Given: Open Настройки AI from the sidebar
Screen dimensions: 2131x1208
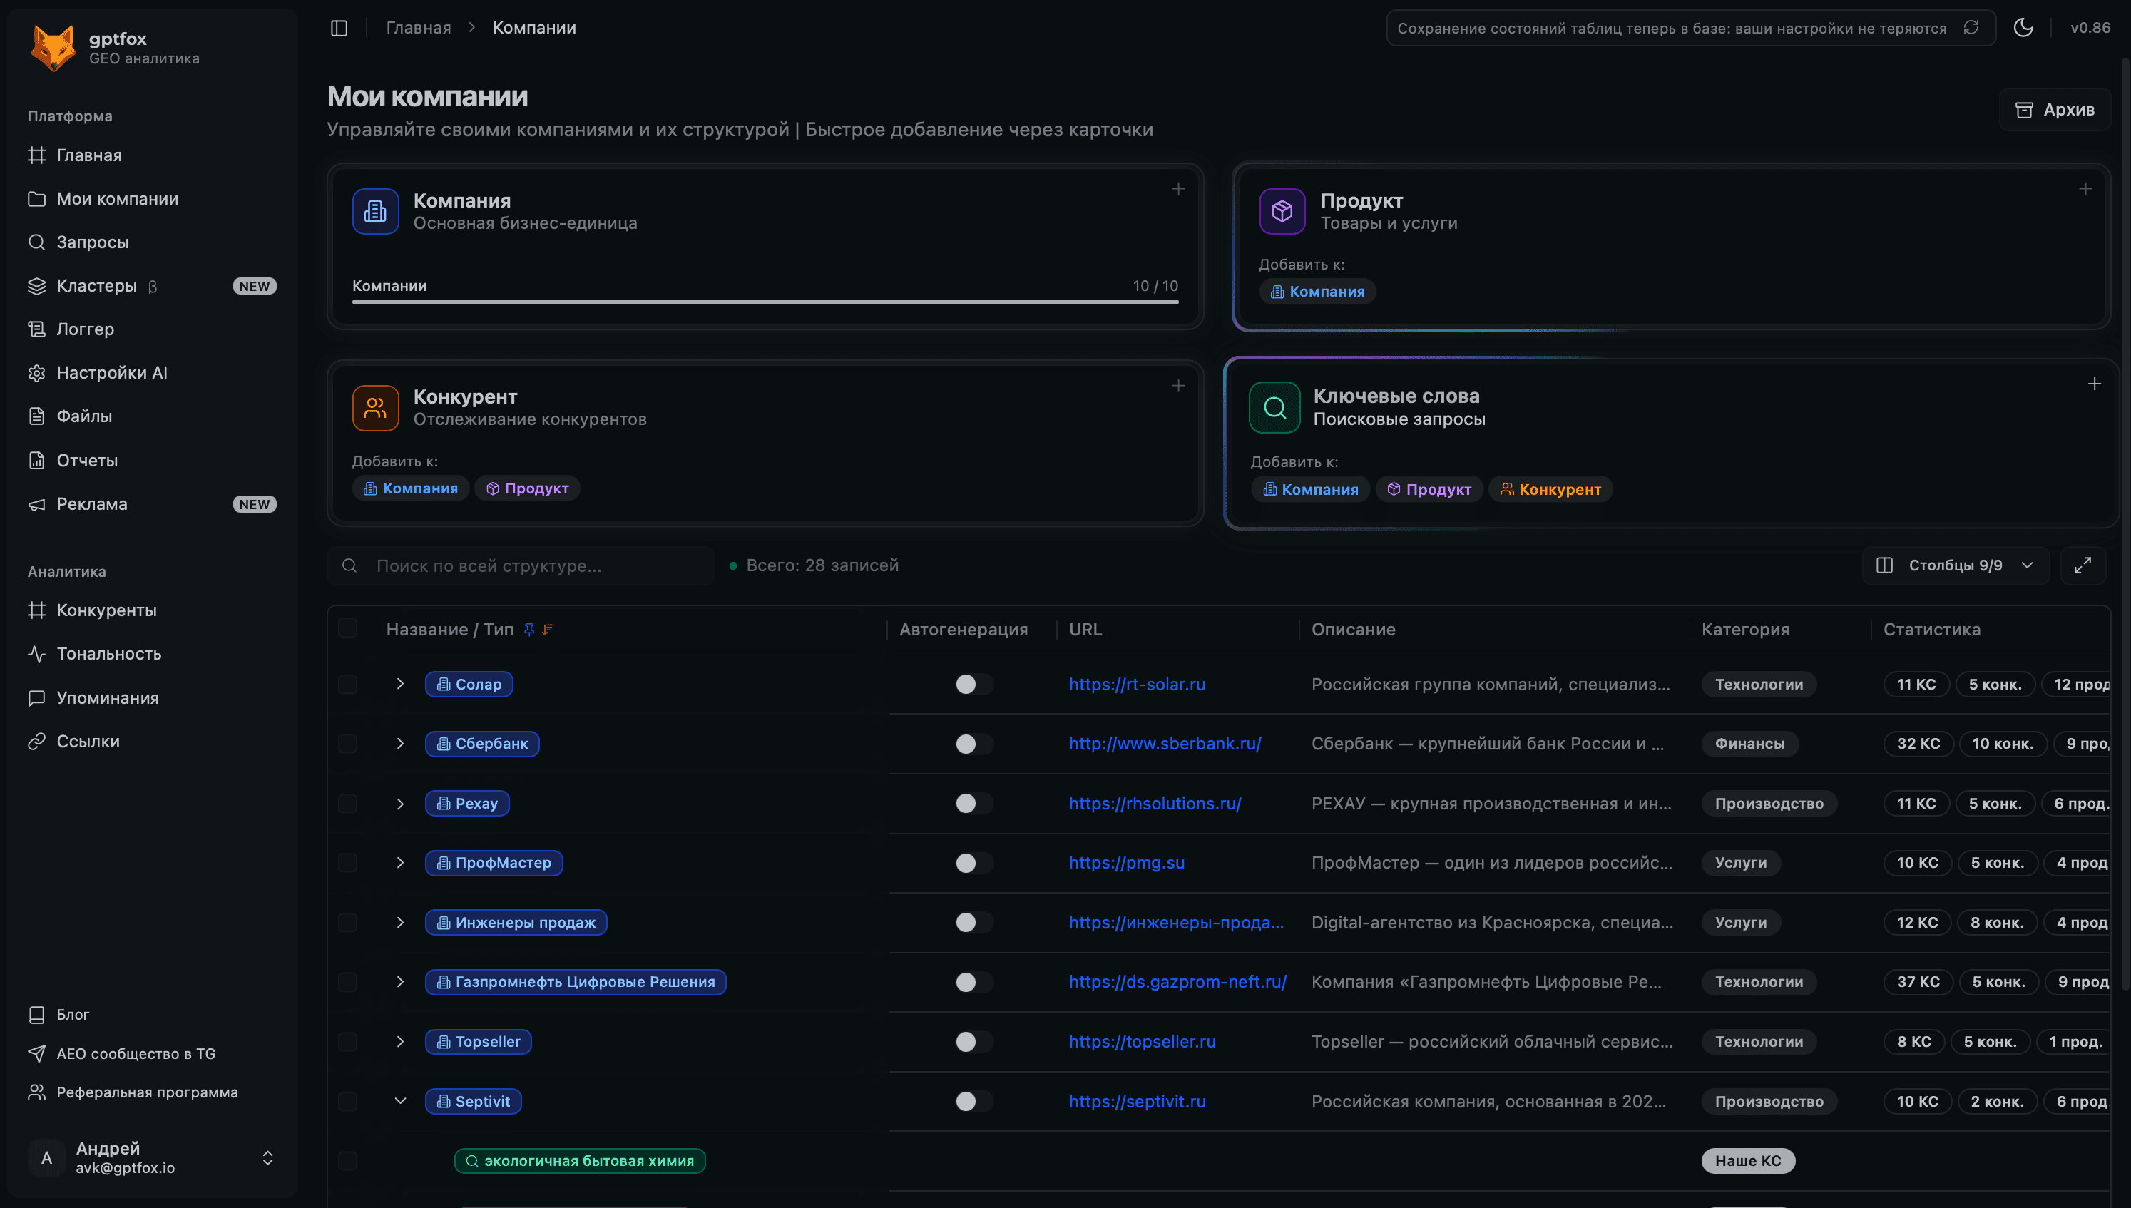Looking at the screenshot, I should tap(111, 372).
